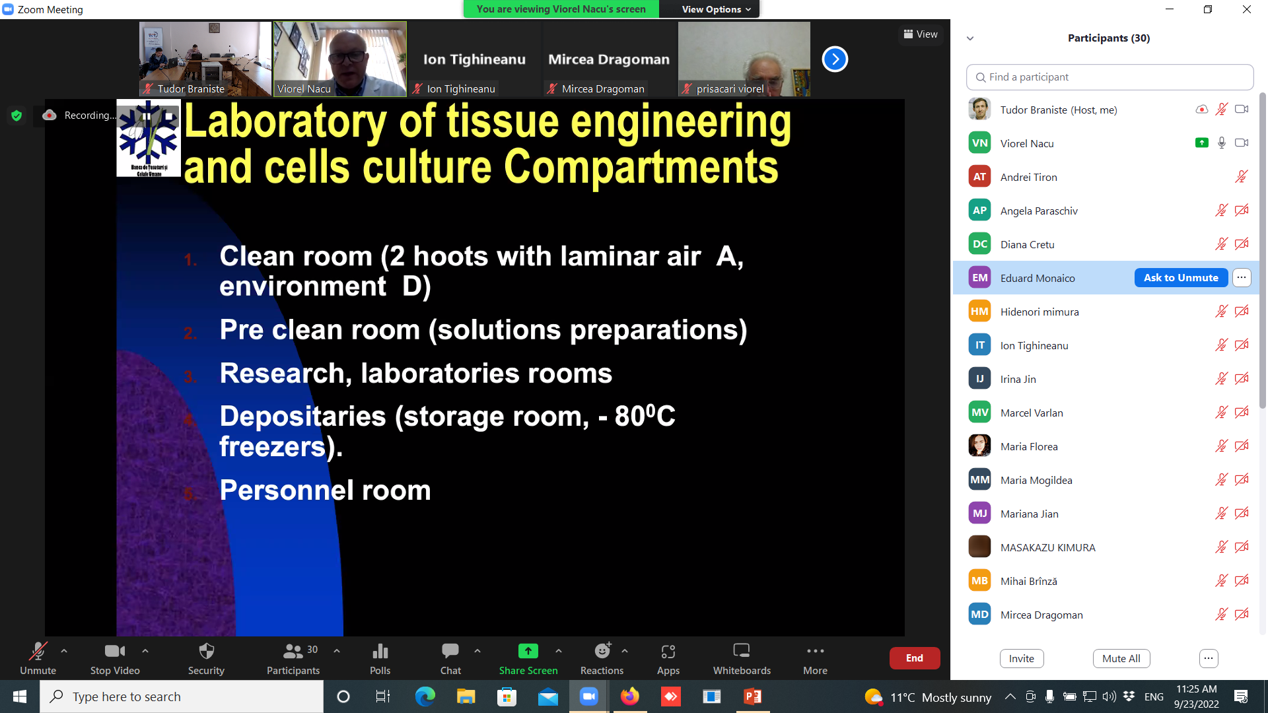Click Tudor Braniste recording indicator icon
The width and height of the screenshot is (1268, 713).
coord(1202,110)
